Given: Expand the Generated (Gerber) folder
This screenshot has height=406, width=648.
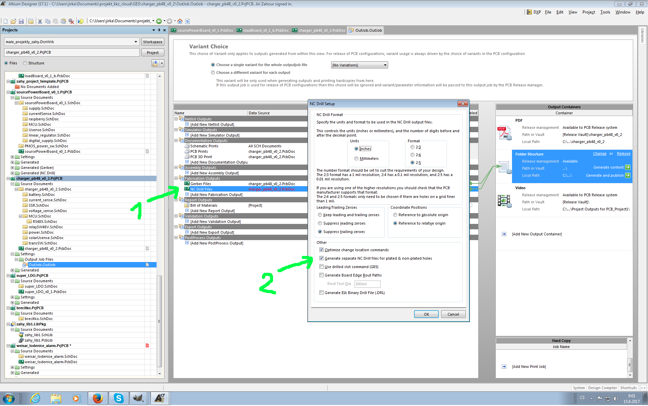Looking at the screenshot, I should coord(12,168).
